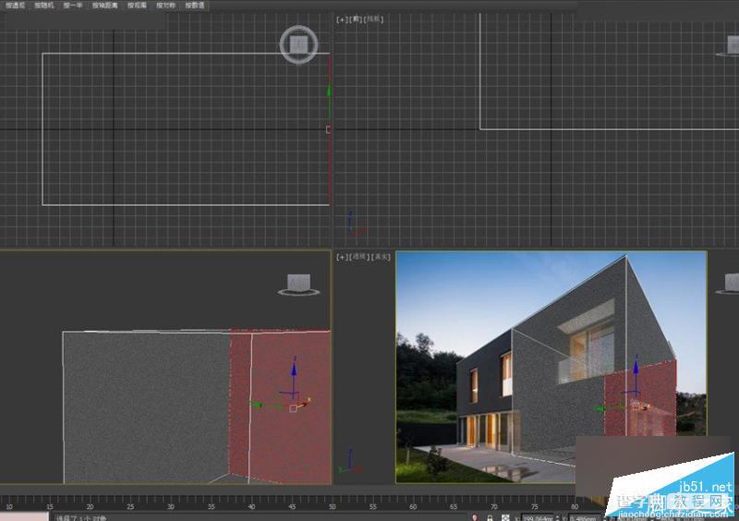Click the icon left of the padlock in status bar
The height and width of the screenshot is (521, 739).
coord(475,517)
